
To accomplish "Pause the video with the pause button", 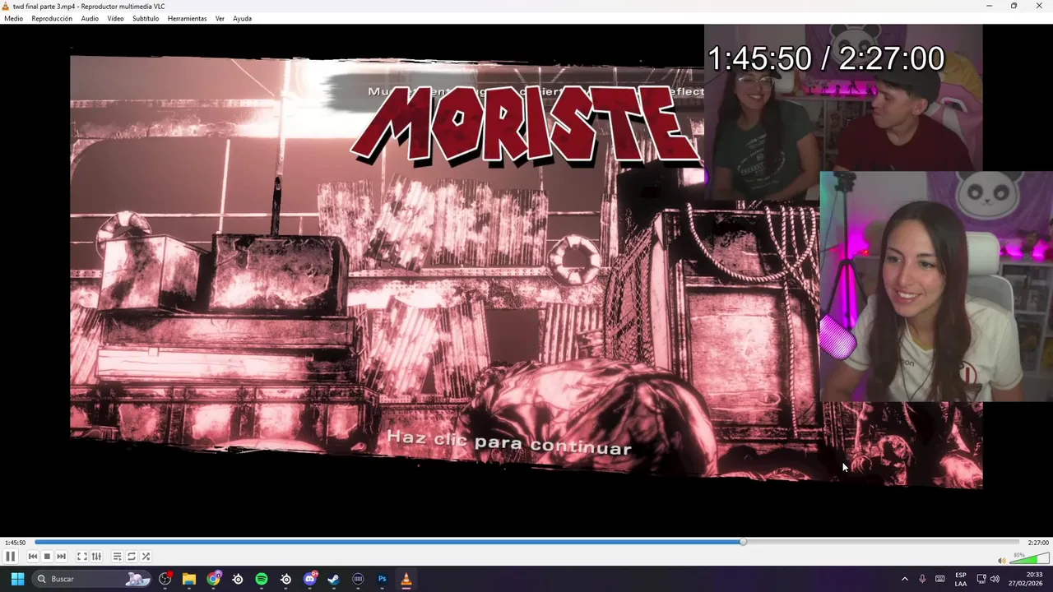I will pos(10,557).
